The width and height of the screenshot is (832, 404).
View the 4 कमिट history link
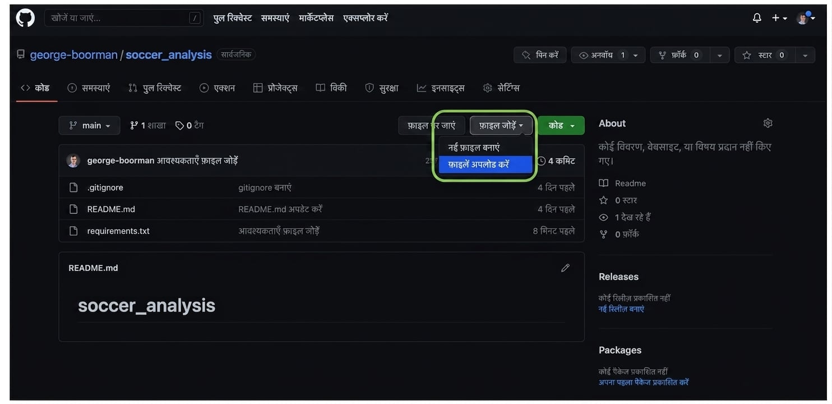point(556,161)
